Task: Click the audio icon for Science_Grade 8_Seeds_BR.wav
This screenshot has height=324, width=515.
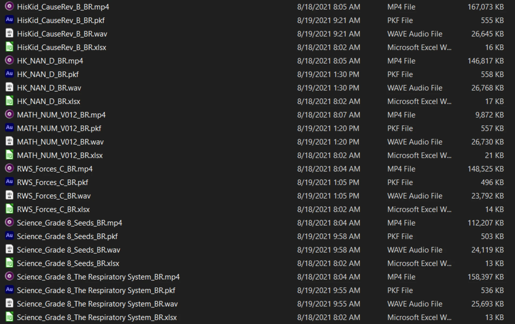Action: tap(9, 249)
